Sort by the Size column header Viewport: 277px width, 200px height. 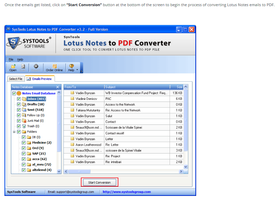point(177,87)
